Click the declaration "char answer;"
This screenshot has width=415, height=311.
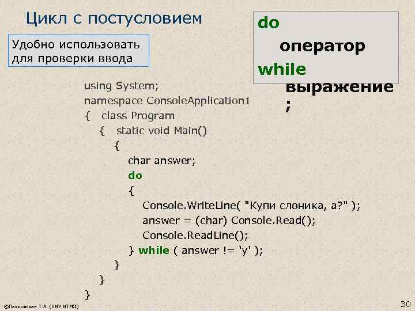(x=162, y=161)
